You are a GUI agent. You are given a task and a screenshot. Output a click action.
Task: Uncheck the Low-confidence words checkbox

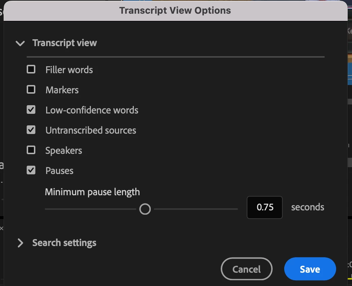(x=31, y=110)
